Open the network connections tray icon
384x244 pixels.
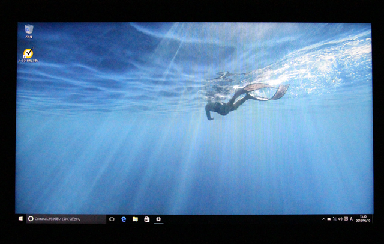(334, 219)
